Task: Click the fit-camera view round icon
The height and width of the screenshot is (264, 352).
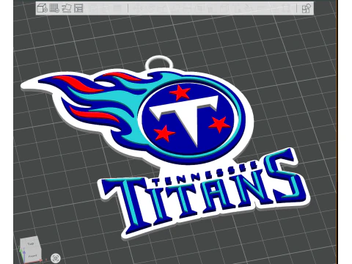Action: click(x=56, y=258)
